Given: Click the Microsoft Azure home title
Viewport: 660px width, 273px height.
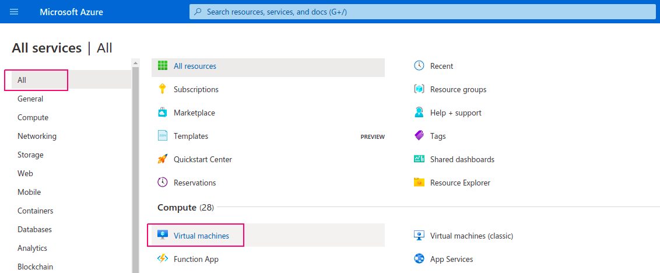Looking at the screenshot, I should tap(72, 12).
